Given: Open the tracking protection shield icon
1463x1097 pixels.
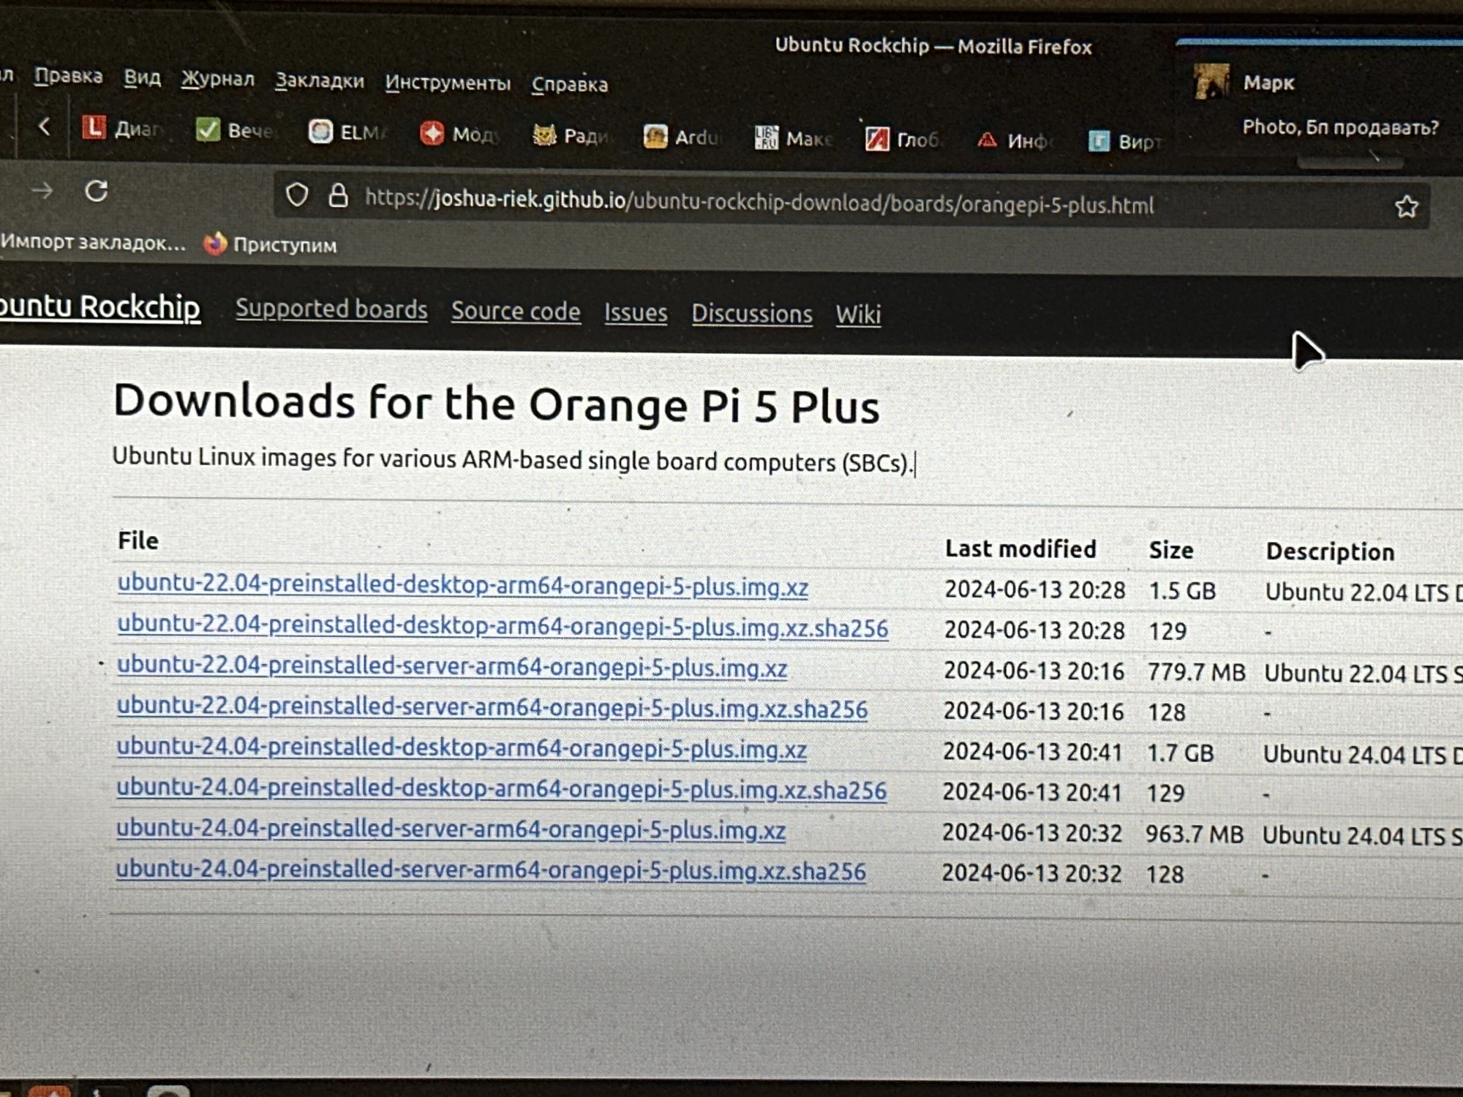Looking at the screenshot, I should point(297,195).
